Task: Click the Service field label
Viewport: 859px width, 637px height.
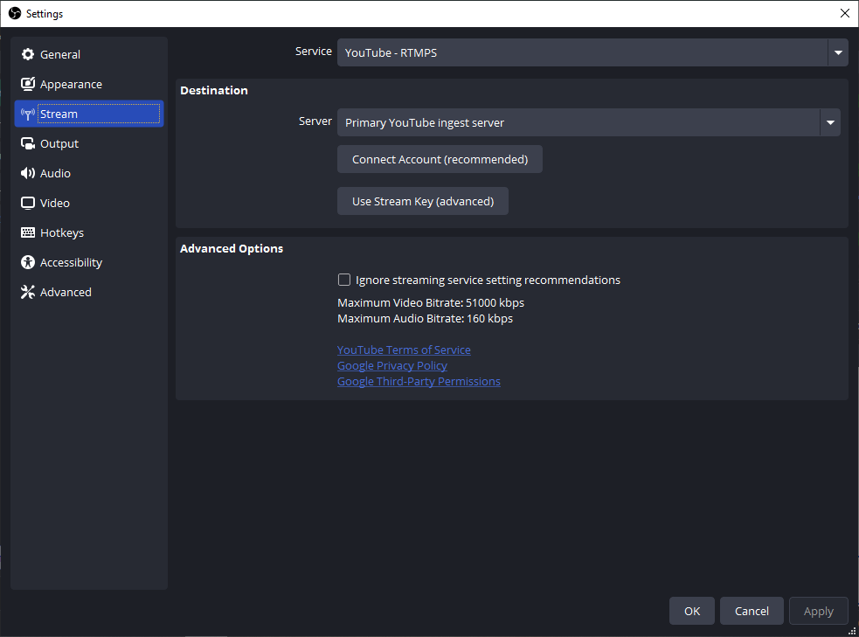Action: pos(314,51)
